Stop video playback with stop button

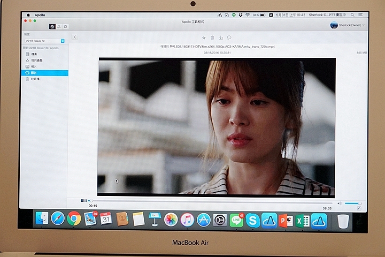[82, 201]
